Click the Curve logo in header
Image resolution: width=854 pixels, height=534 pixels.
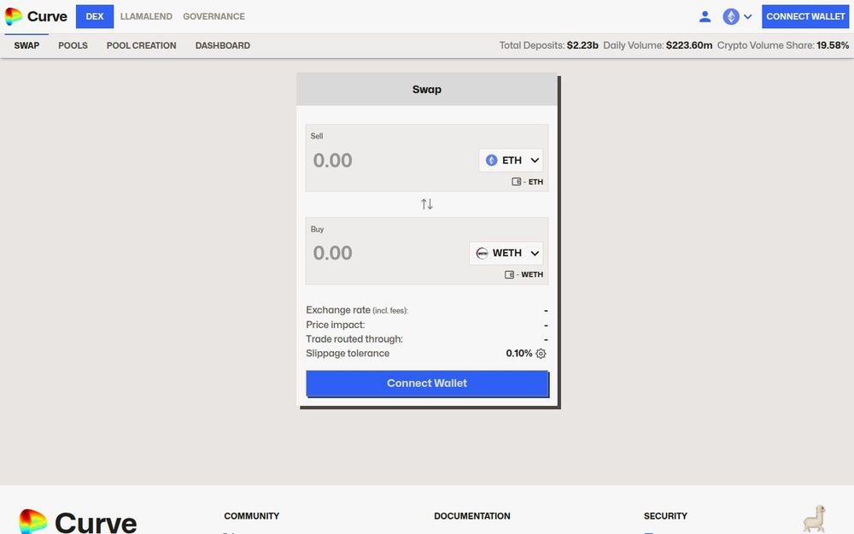pos(36,16)
